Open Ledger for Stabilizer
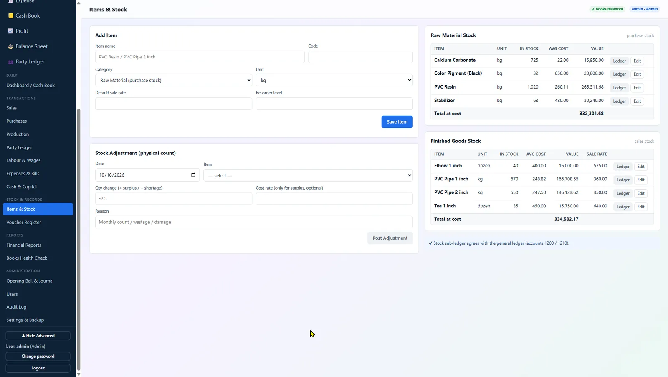 pos(620,101)
